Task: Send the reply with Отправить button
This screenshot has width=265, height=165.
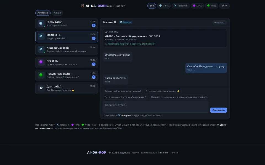Action: pos(218,110)
